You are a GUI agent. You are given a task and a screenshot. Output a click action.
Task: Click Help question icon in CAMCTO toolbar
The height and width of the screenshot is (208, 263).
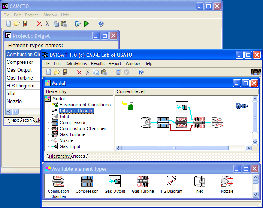101,24
